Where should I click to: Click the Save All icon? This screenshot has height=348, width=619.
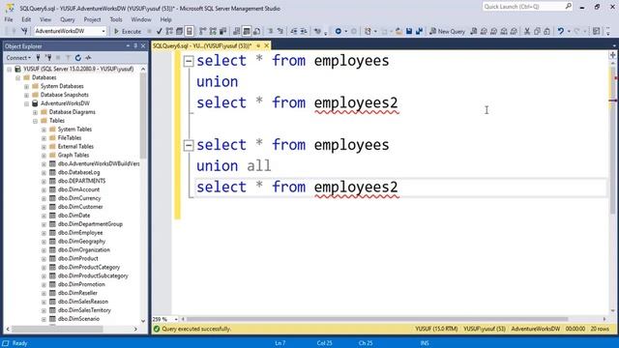[x=419, y=31]
